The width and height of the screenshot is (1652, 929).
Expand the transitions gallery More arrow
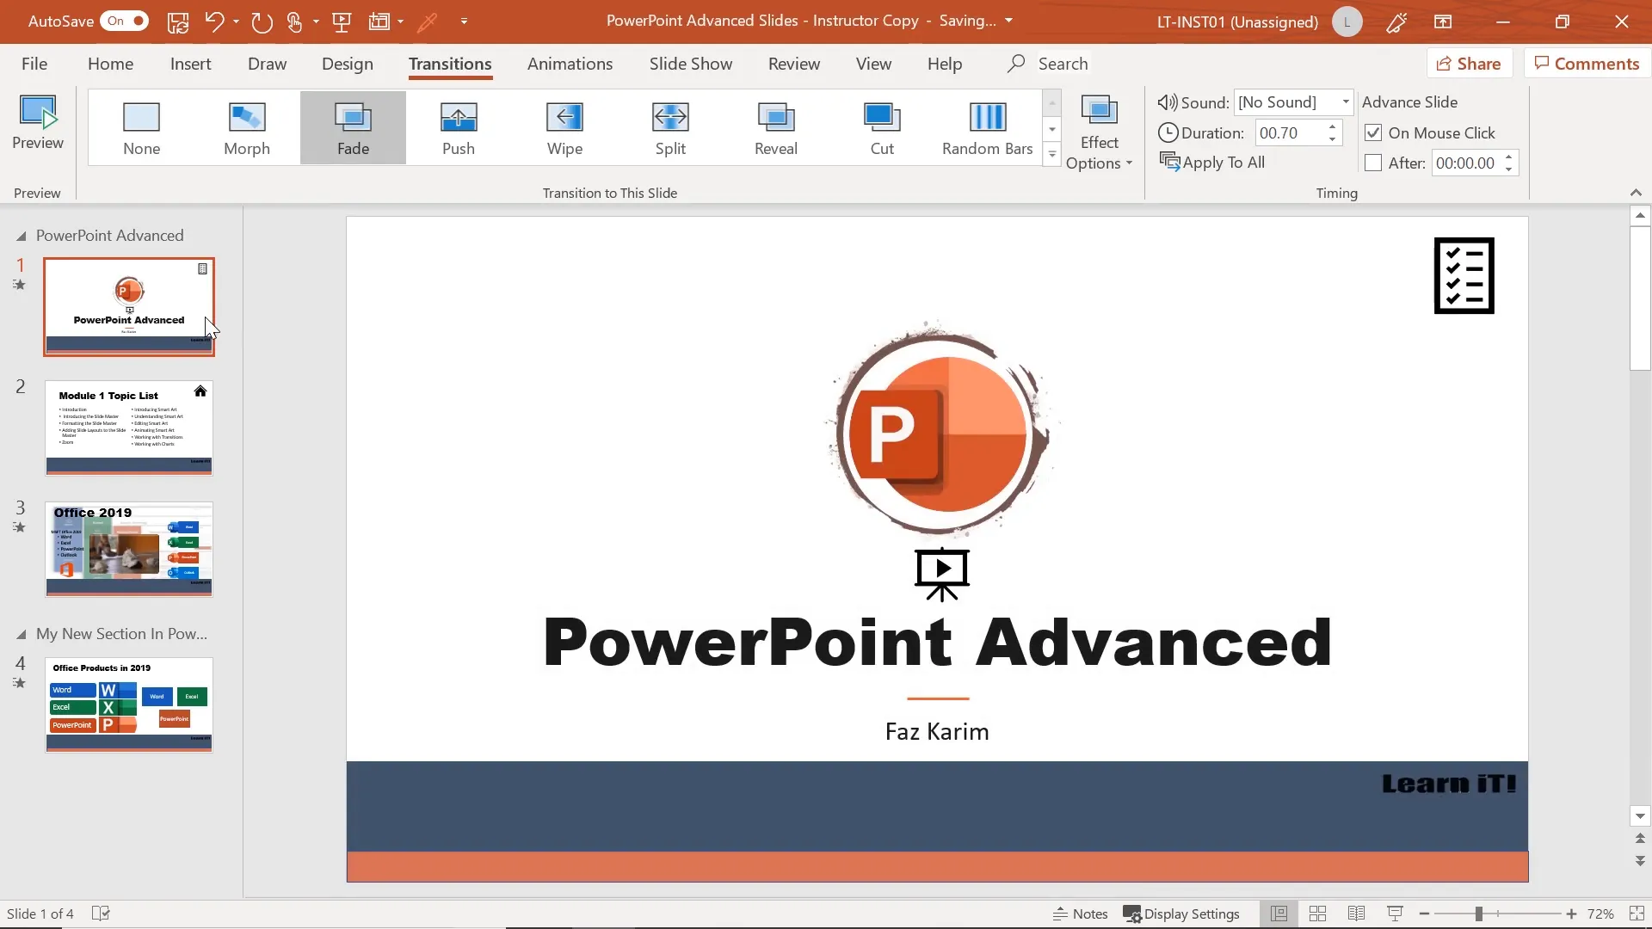(1051, 155)
